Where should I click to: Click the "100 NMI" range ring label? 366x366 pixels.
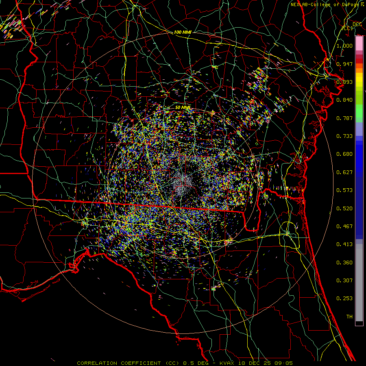click(x=183, y=32)
